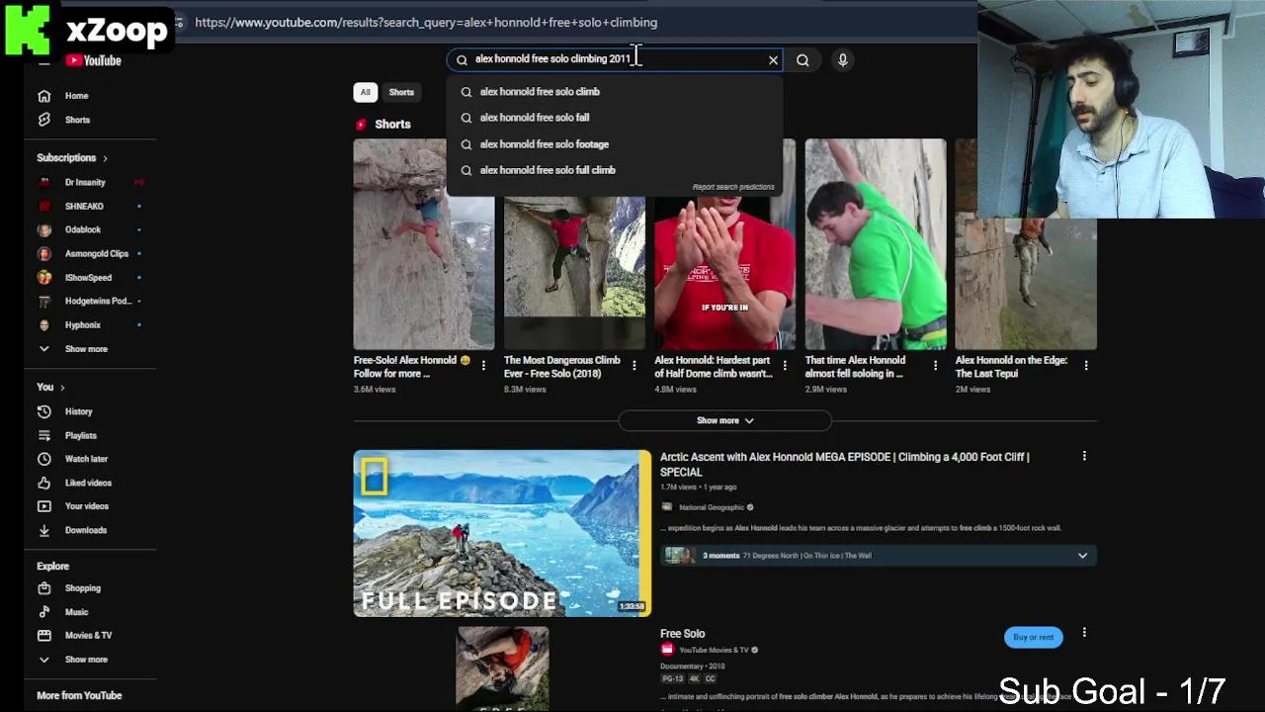Open 'Hardest part of Half Dome' short
Viewport: 1265px width, 712px height.
click(724, 273)
